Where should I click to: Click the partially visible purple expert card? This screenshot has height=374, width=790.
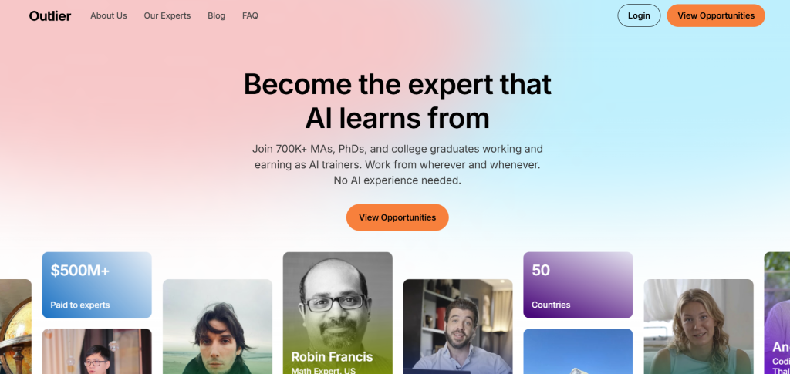777,313
